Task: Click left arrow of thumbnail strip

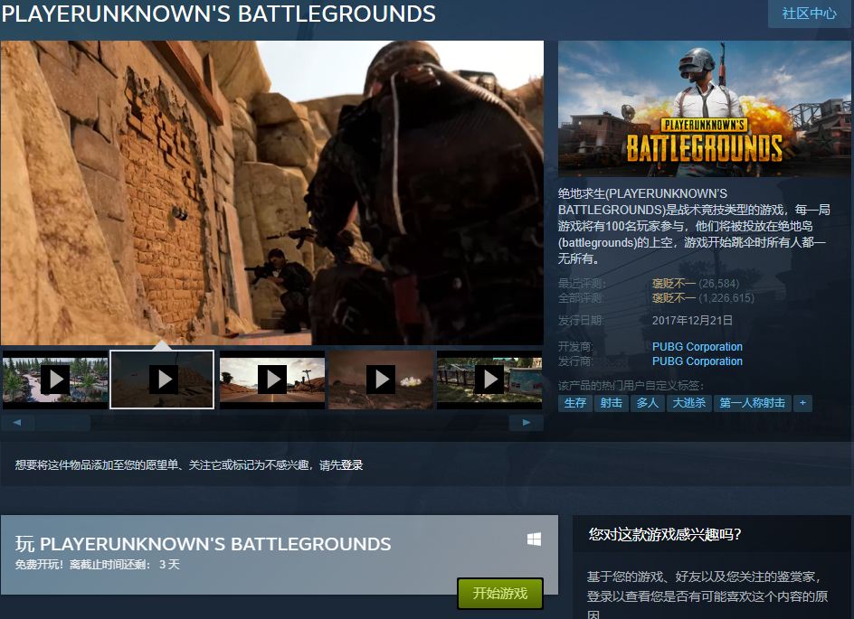Action: (17, 423)
